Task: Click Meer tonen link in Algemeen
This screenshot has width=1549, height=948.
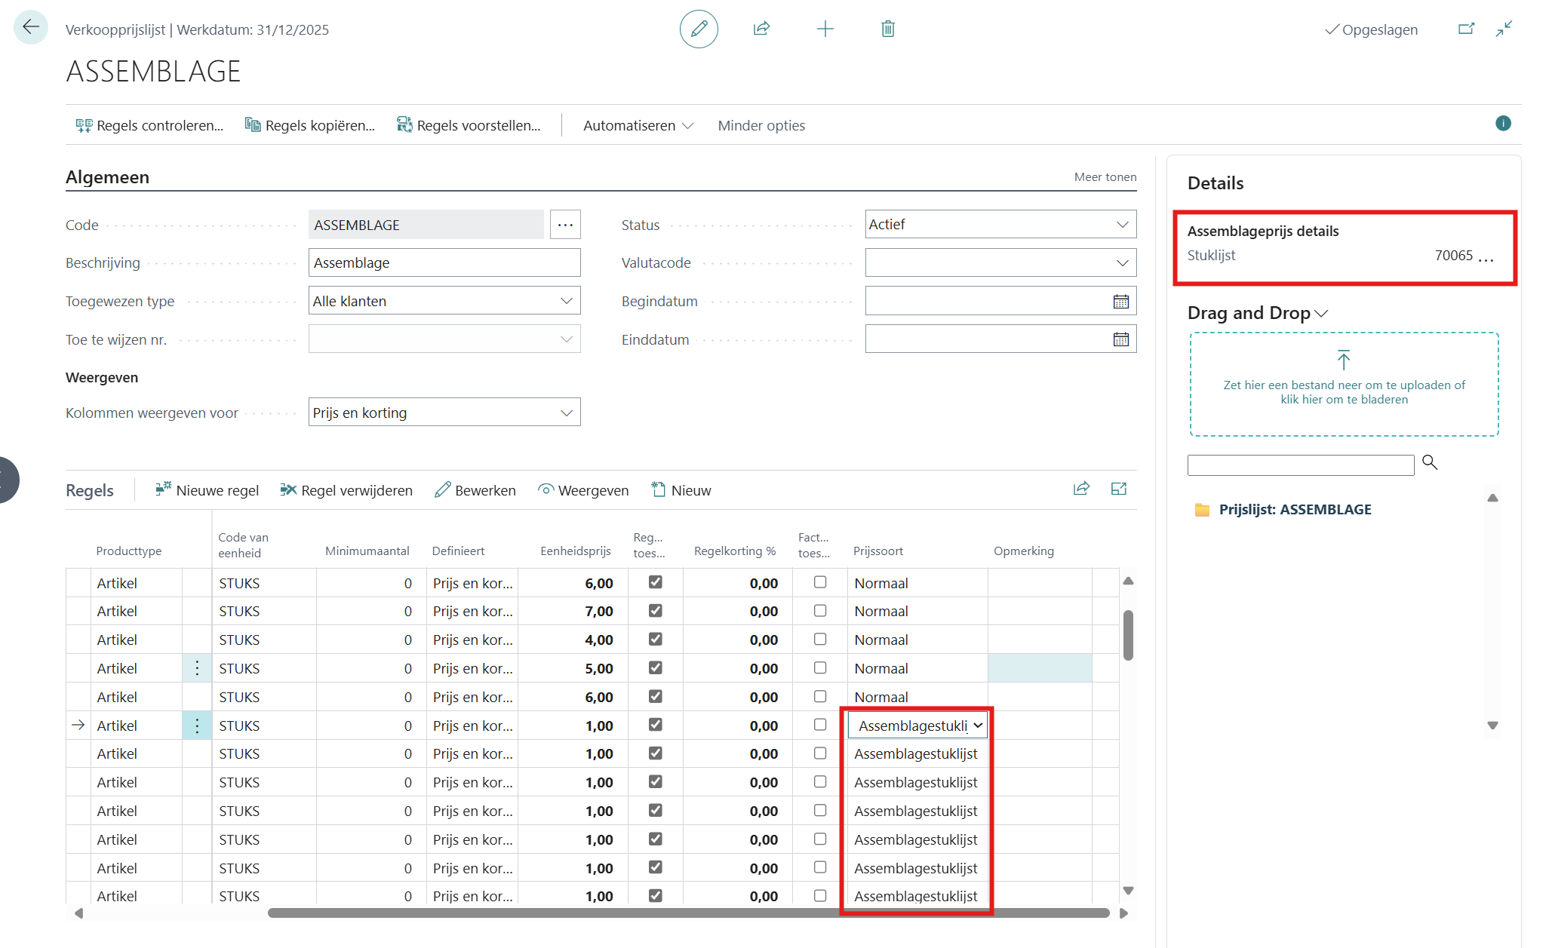Action: [1105, 177]
